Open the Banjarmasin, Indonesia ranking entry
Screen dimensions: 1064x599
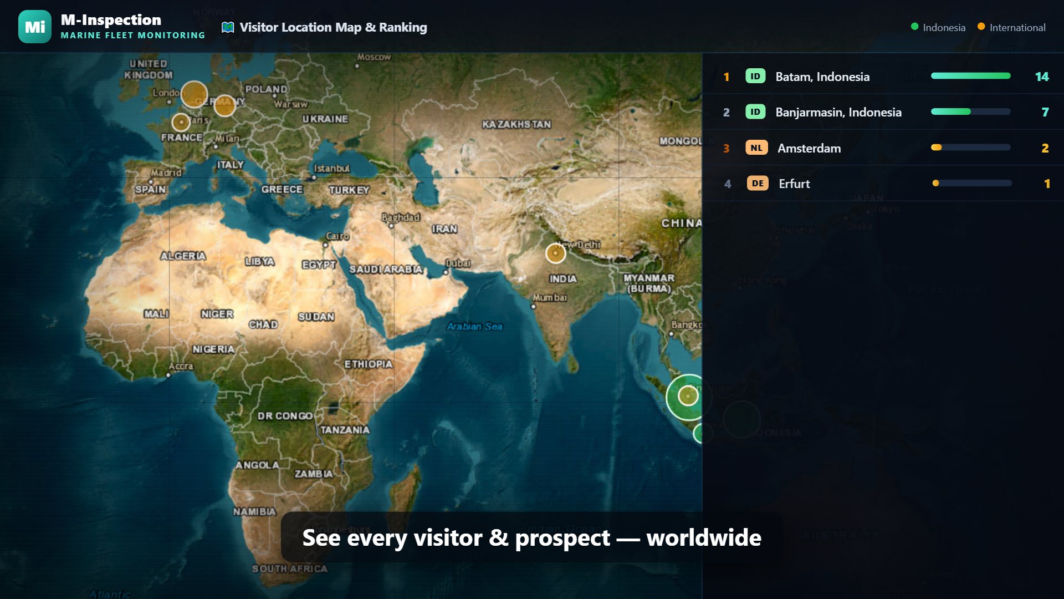(883, 111)
